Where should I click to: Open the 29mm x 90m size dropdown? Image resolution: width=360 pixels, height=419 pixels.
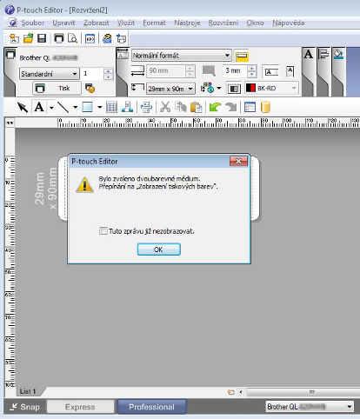170,89
